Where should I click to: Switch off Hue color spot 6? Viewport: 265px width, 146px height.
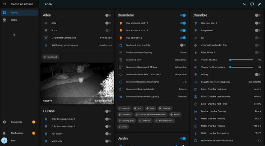(x=183, y=38)
